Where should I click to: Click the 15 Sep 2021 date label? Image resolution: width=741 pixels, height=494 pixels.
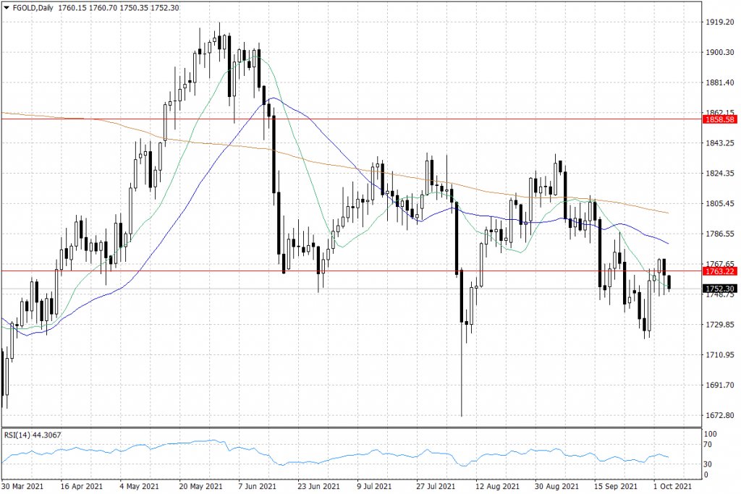coord(616,486)
